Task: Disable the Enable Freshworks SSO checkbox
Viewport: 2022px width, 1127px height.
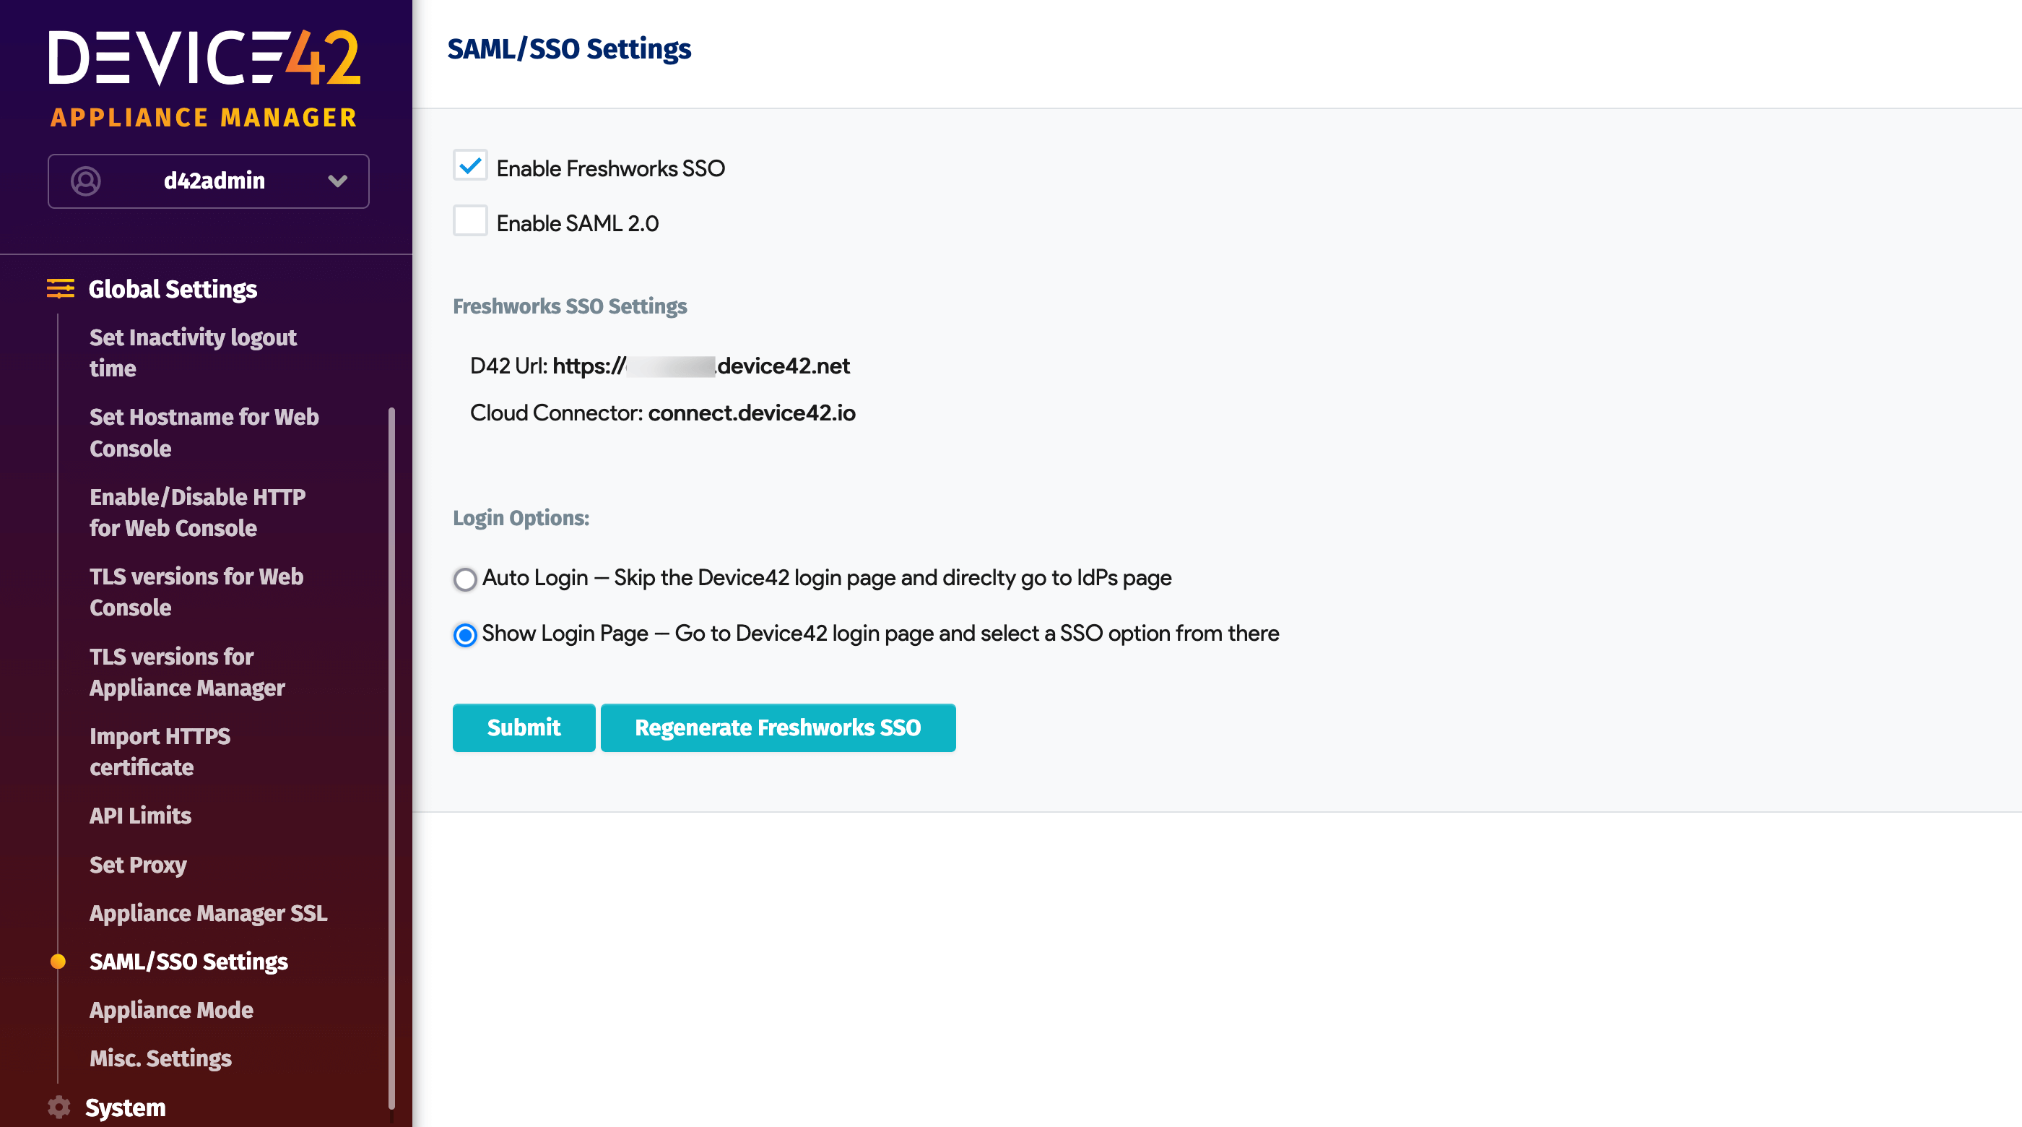Action: click(470, 165)
